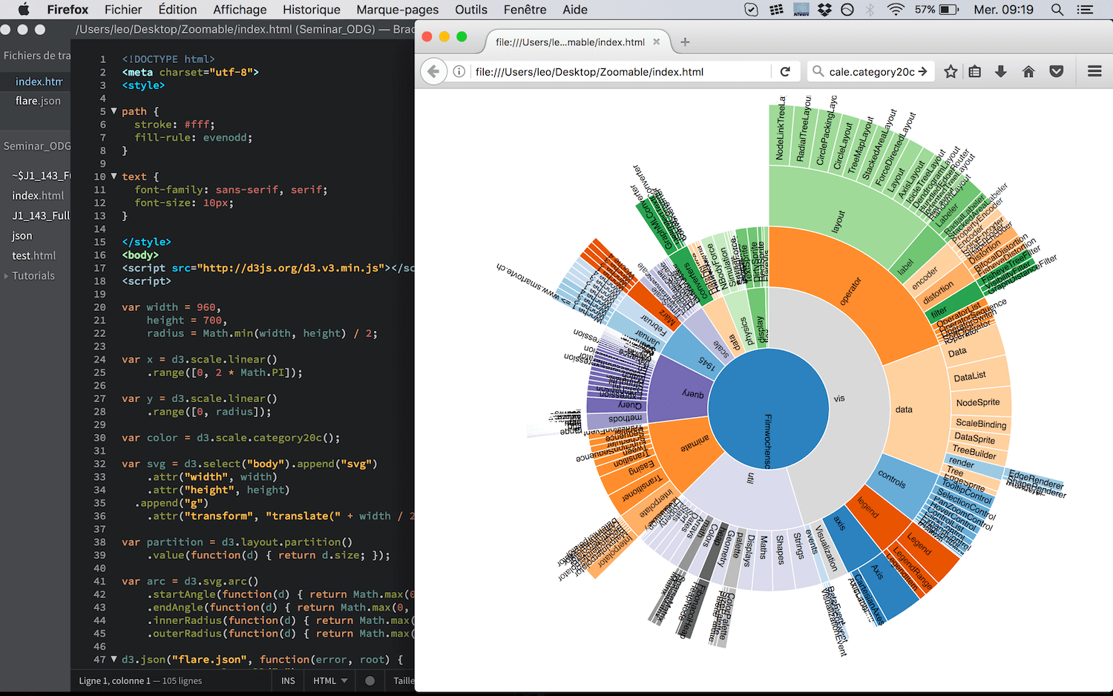The height and width of the screenshot is (696, 1113).
Task: Open the Historique menu
Action: coord(312,10)
